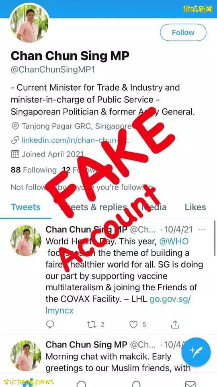Tap avatar on the makcik tweet

(x=26, y=356)
